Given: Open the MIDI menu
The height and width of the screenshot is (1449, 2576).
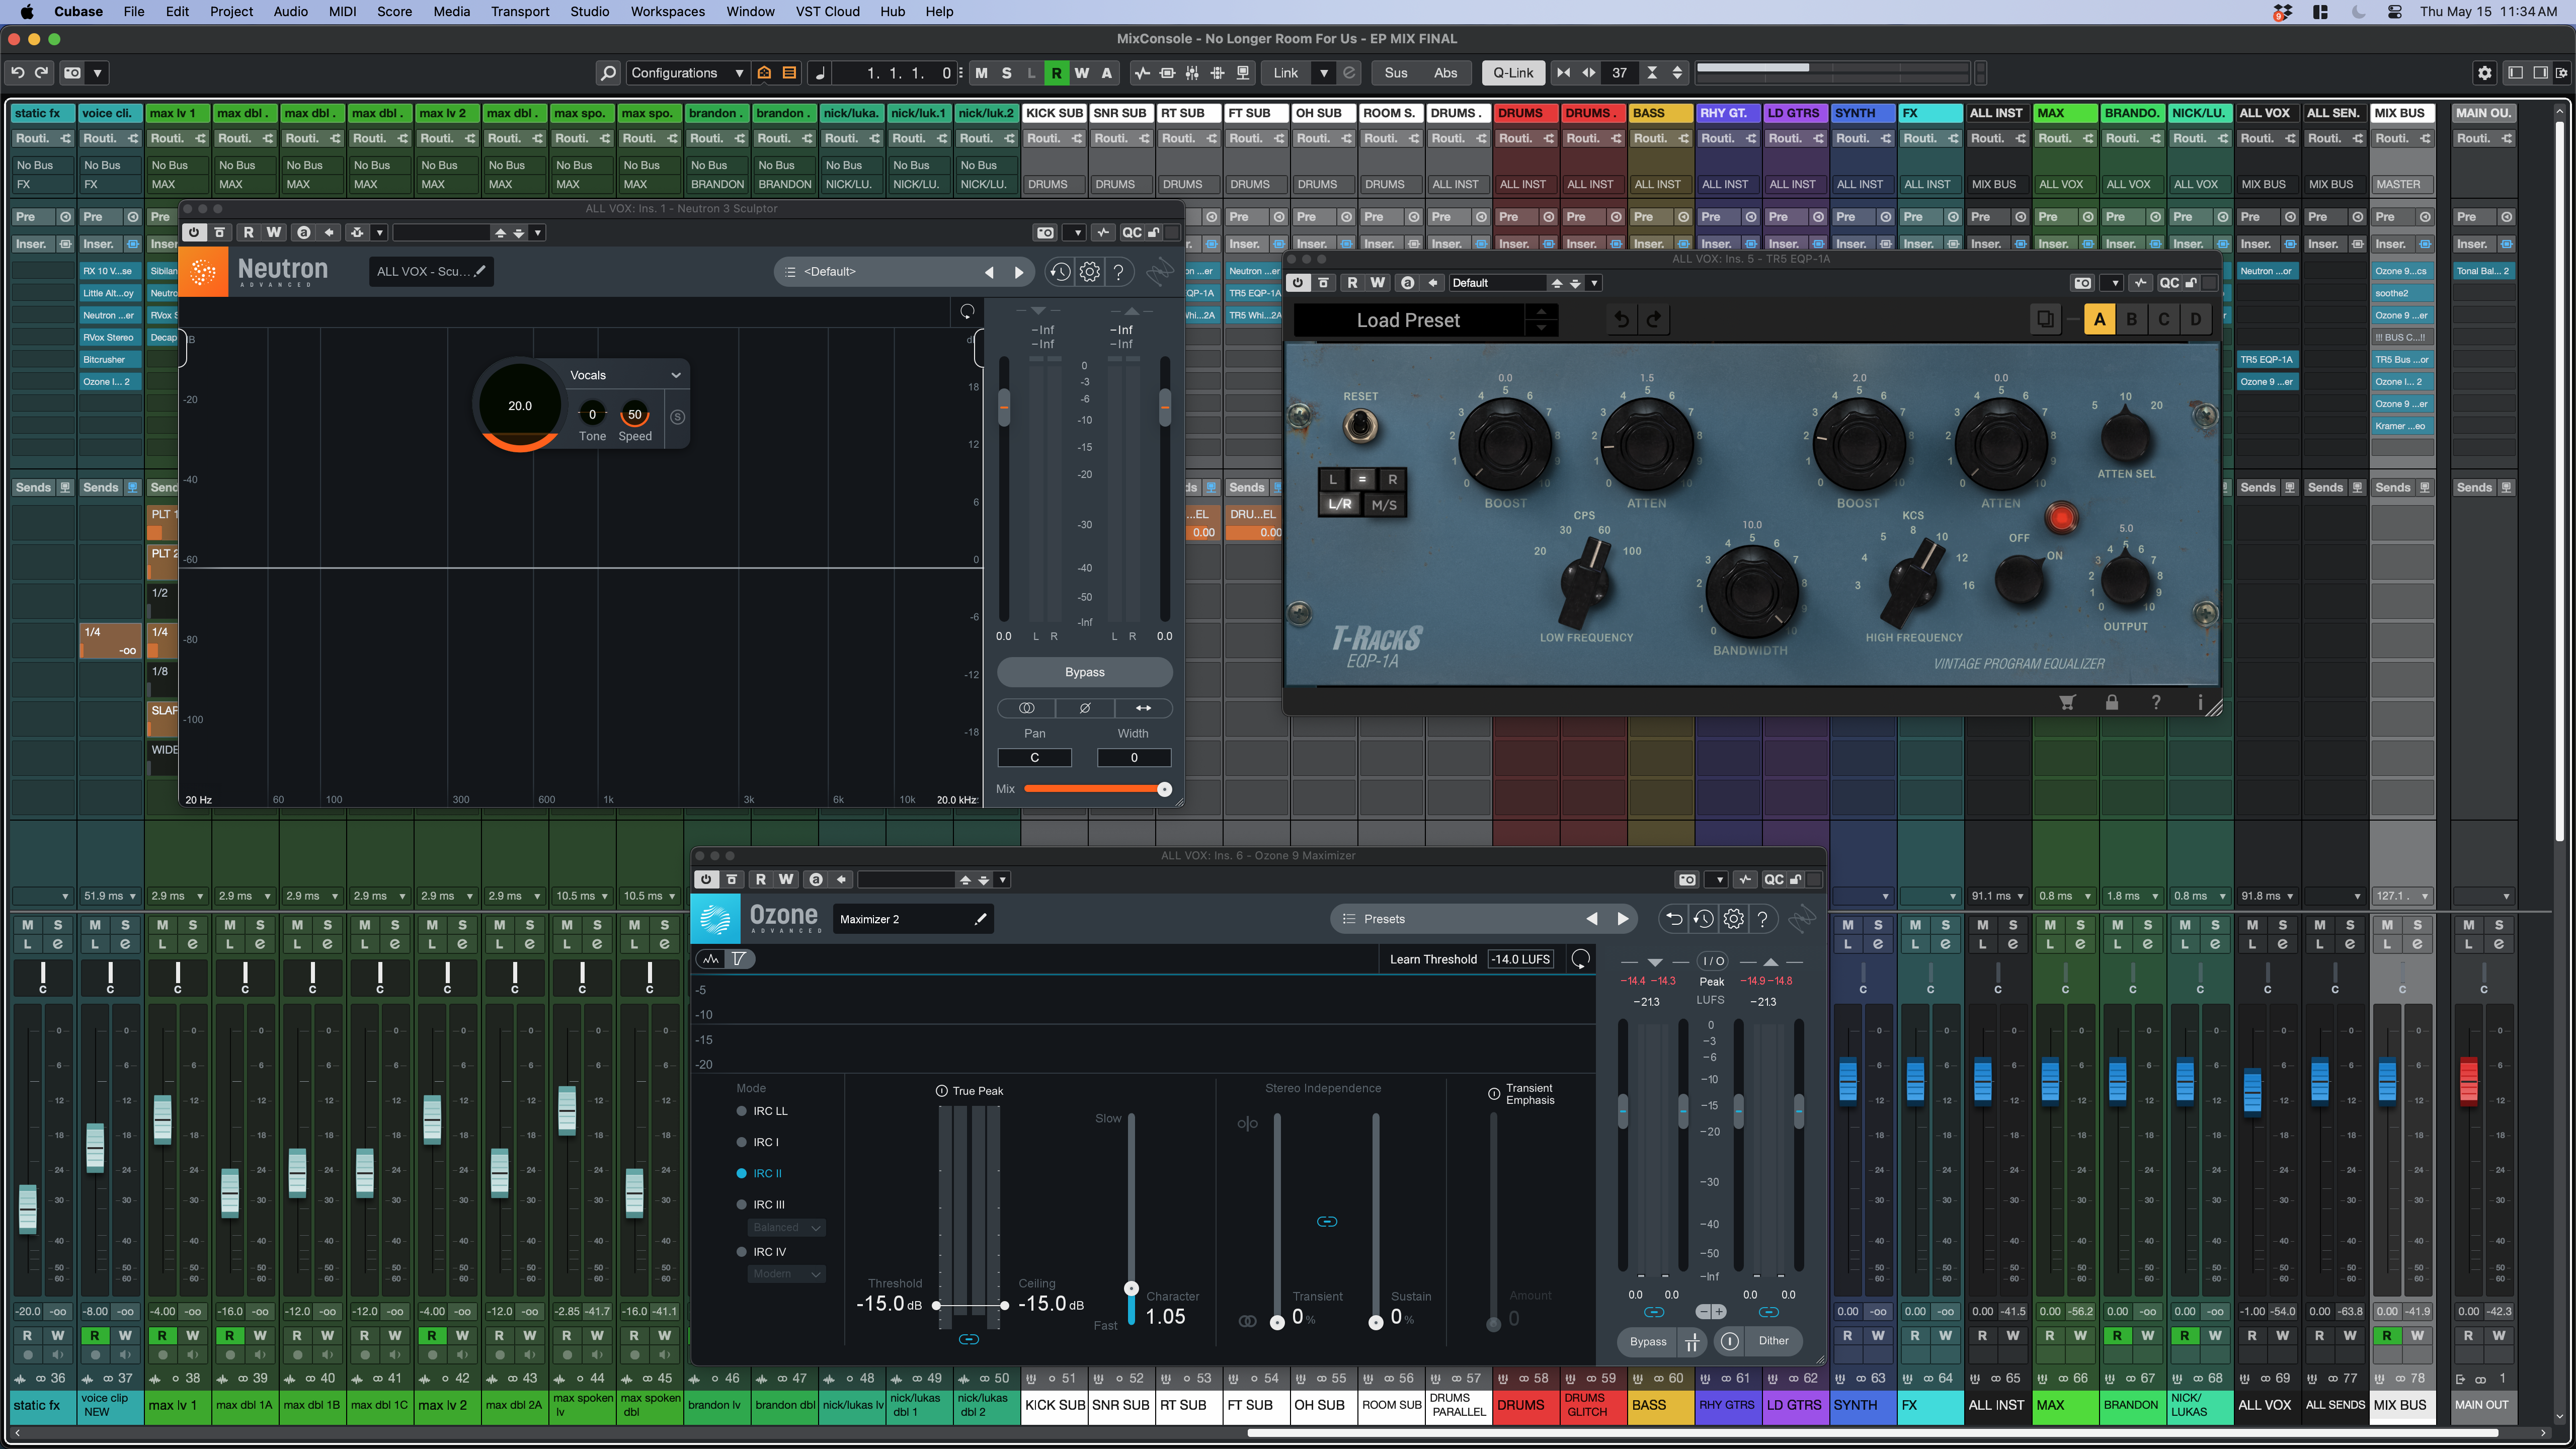Looking at the screenshot, I should pyautogui.click(x=342, y=12).
